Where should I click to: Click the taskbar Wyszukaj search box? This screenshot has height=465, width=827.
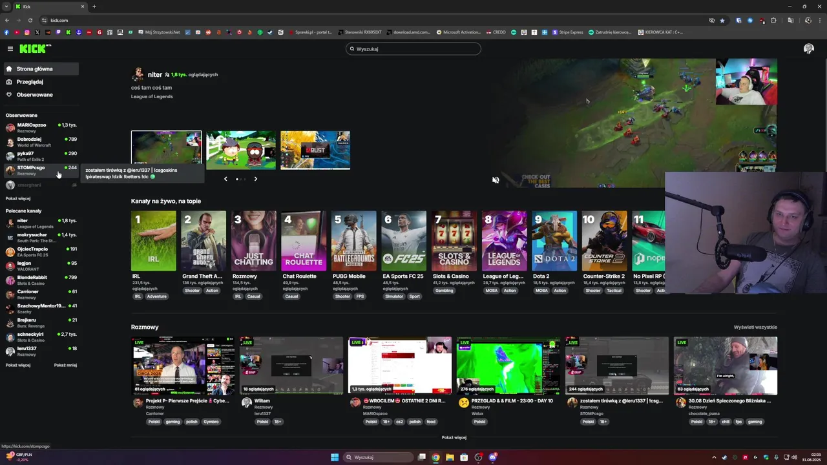(x=379, y=457)
